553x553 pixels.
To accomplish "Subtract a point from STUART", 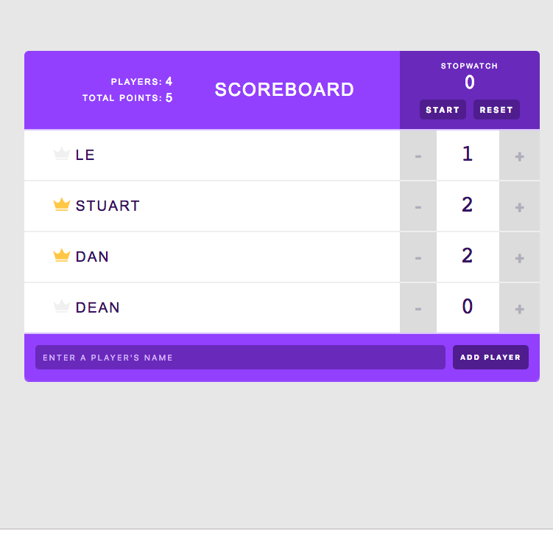I will [x=418, y=206].
